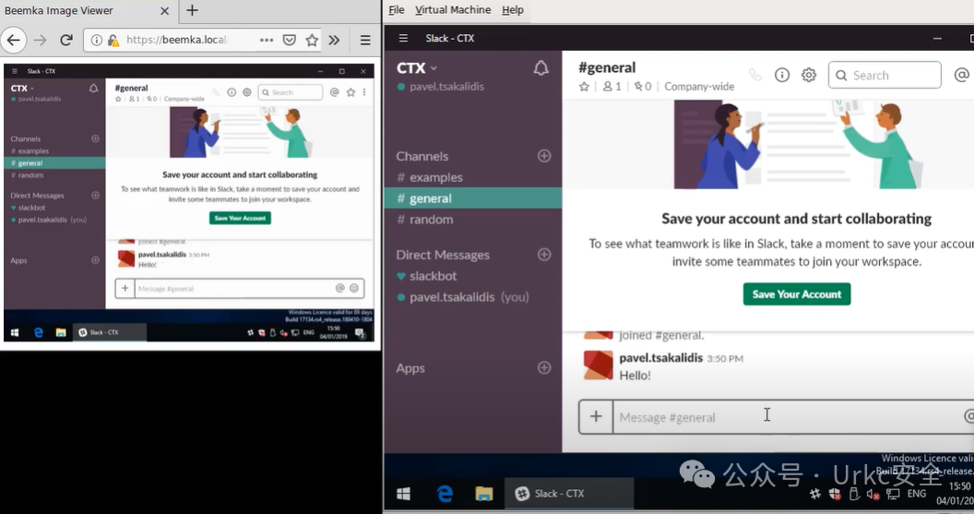
Task: Reload the beemka.local page
Action: tap(66, 40)
